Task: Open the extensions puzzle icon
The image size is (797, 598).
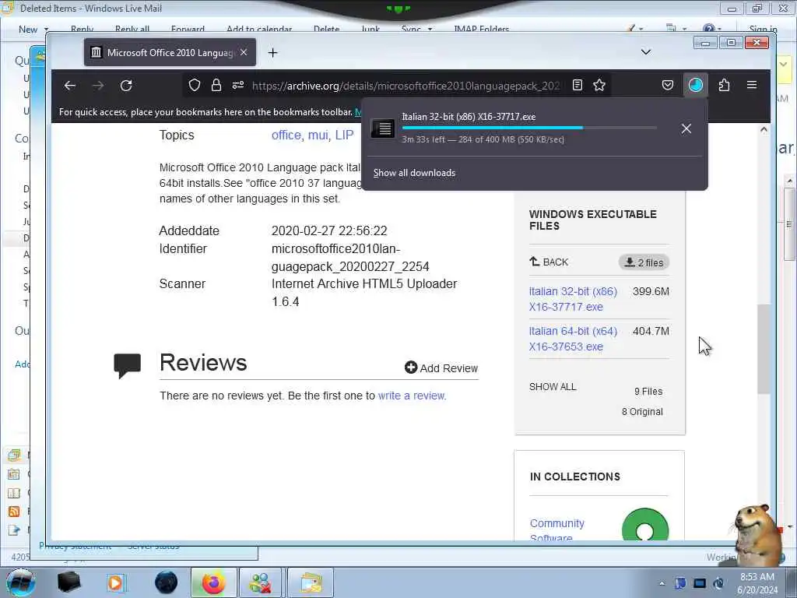Action: [725, 85]
